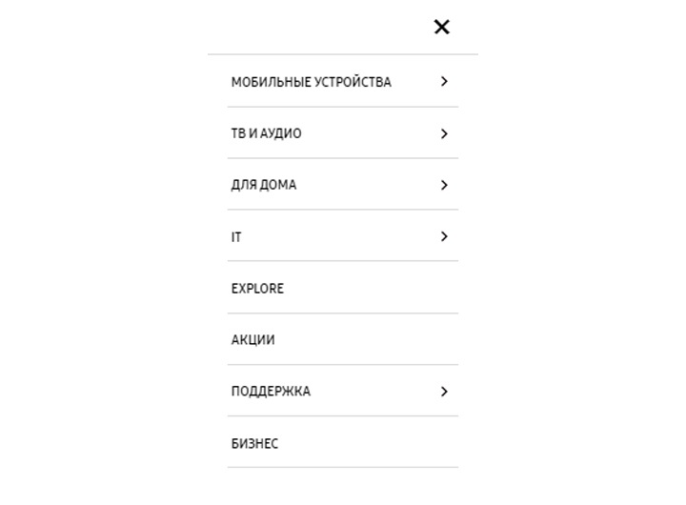Expand the ПОДДЕРЖКА chevron arrow

pyautogui.click(x=444, y=392)
